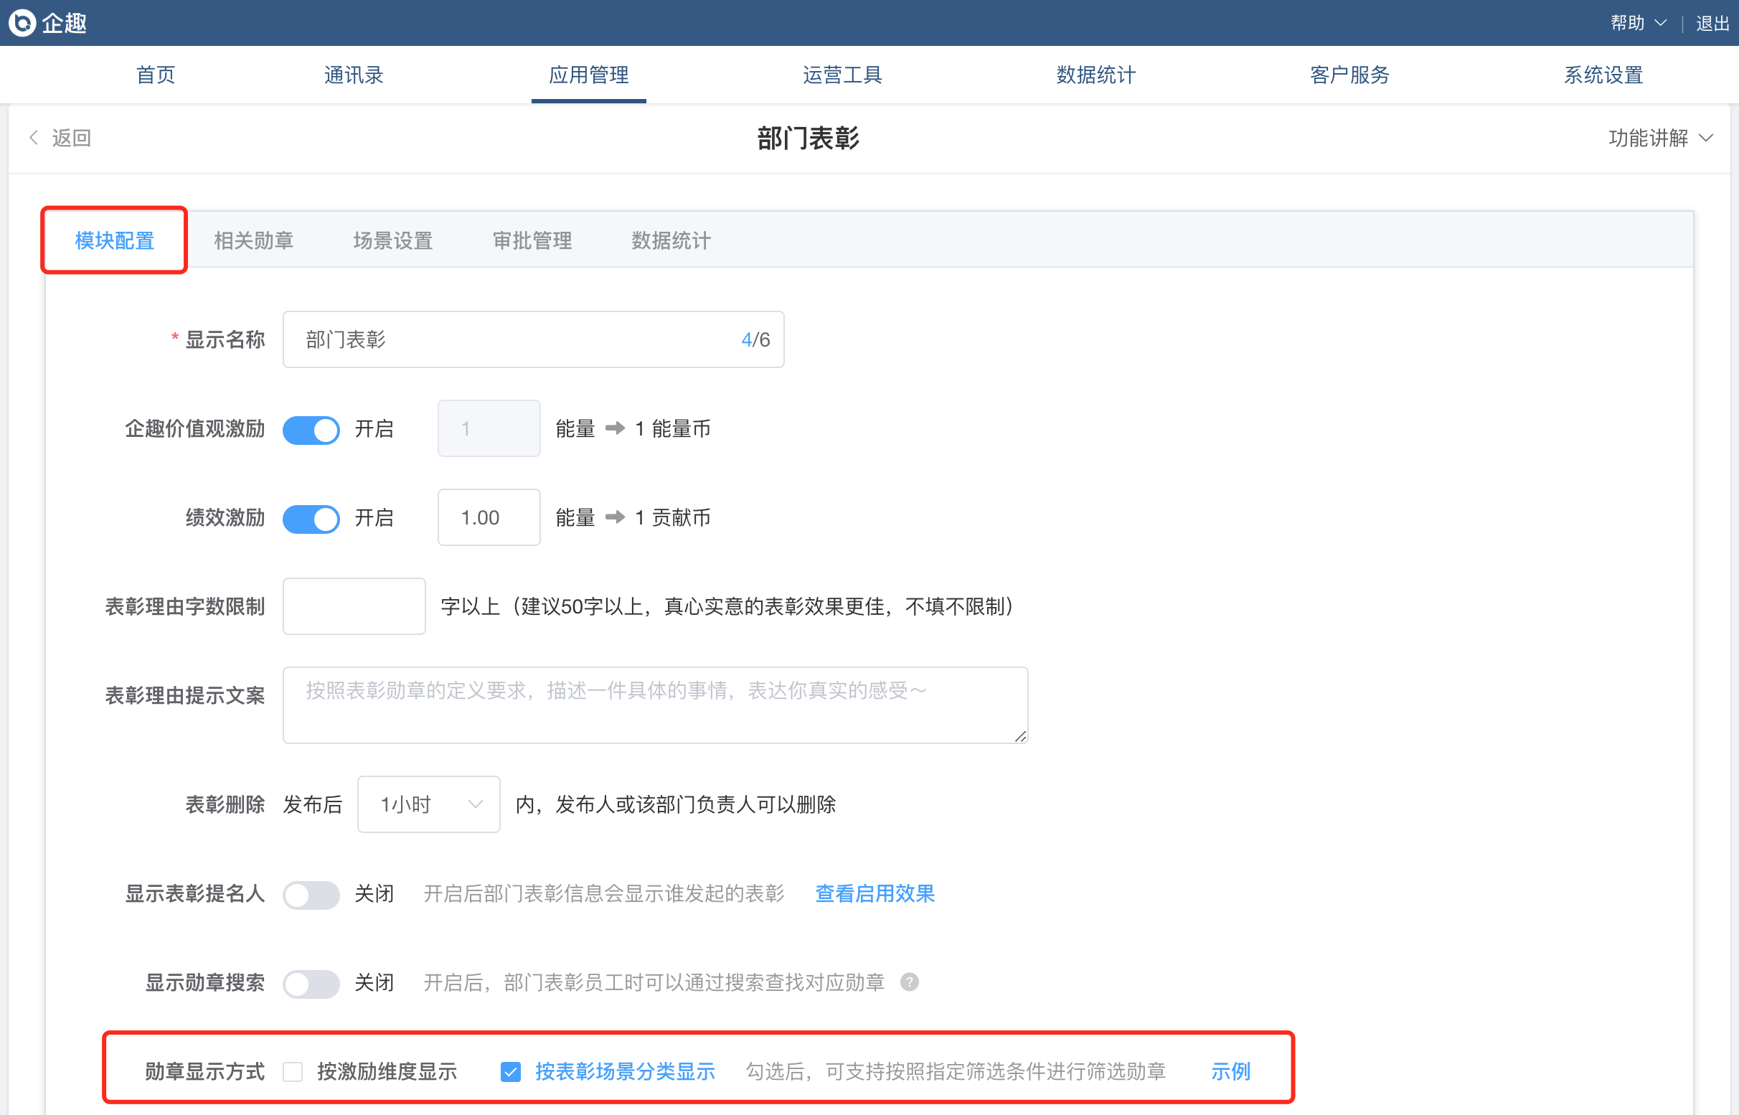
Task: Enable the 显示表彰提名人 switch
Action: (x=311, y=894)
